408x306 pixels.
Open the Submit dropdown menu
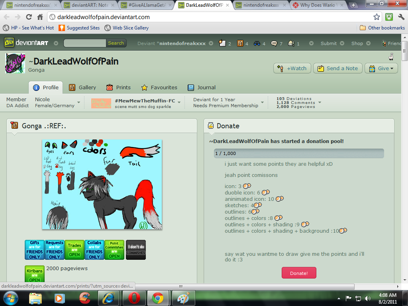[332, 43]
